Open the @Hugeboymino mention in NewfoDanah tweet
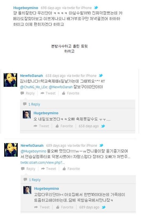The width and height of the screenshot is (146, 222). click(33, 151)
